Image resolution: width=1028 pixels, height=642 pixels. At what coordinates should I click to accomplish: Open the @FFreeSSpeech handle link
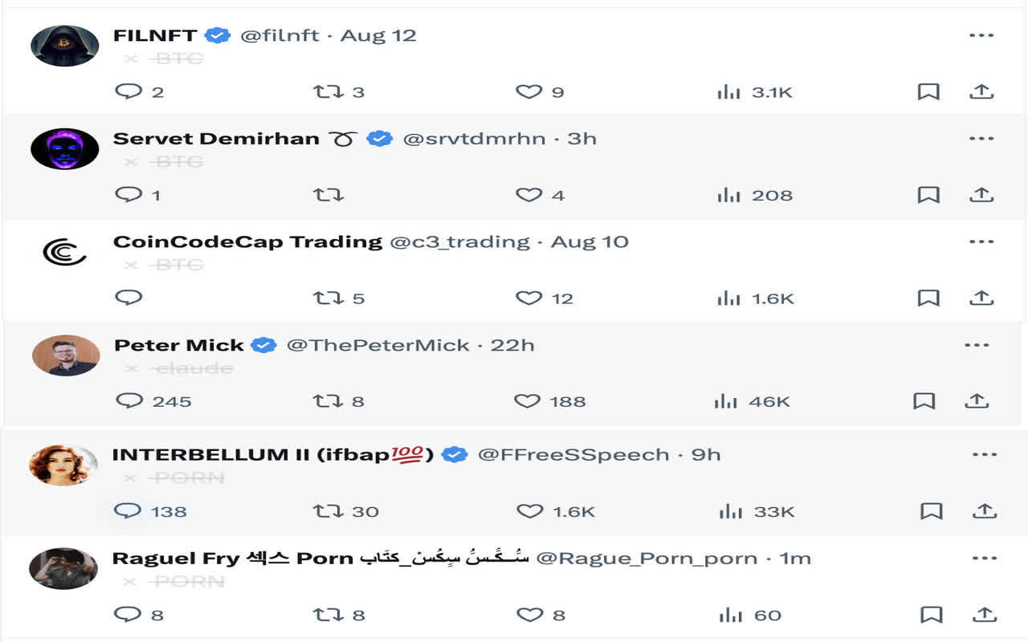tap(573, 454)
